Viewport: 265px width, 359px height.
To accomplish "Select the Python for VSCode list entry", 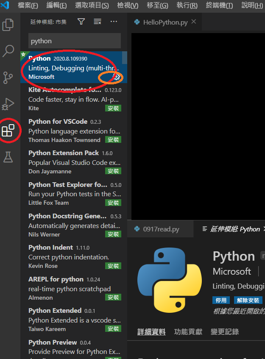I will tap(73, 130).
